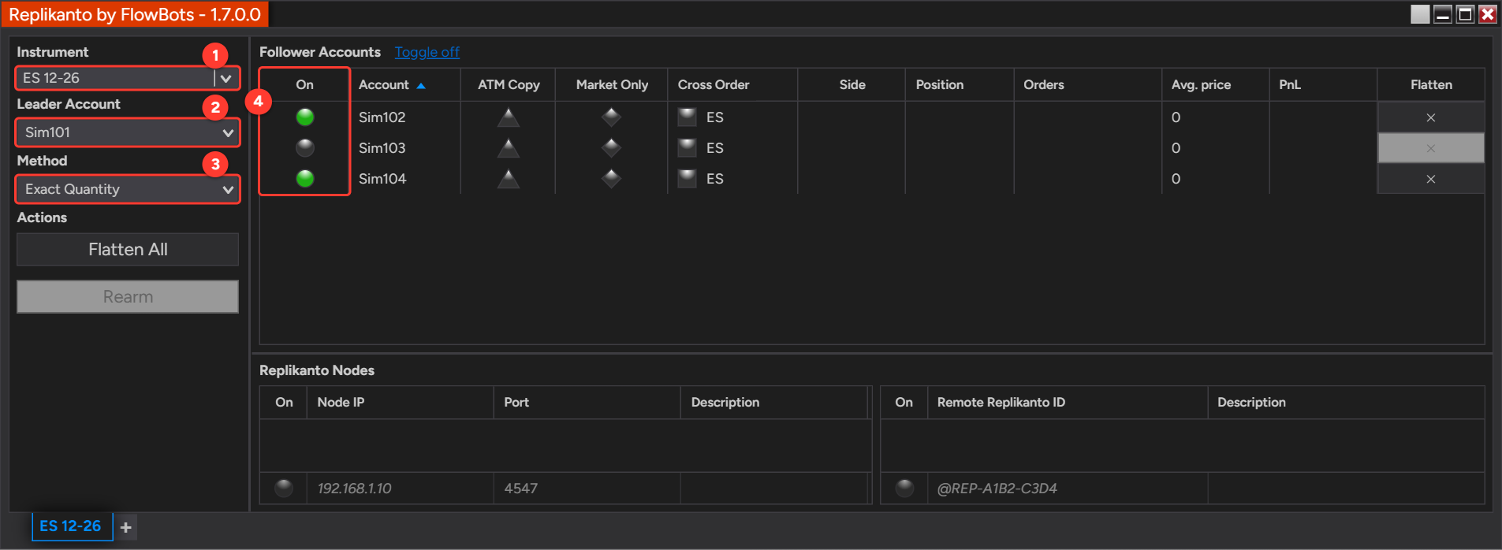The height and width of the screenshot is (550, 1502).
Task: Click the Side column header
Action: (x=852, y=84)
